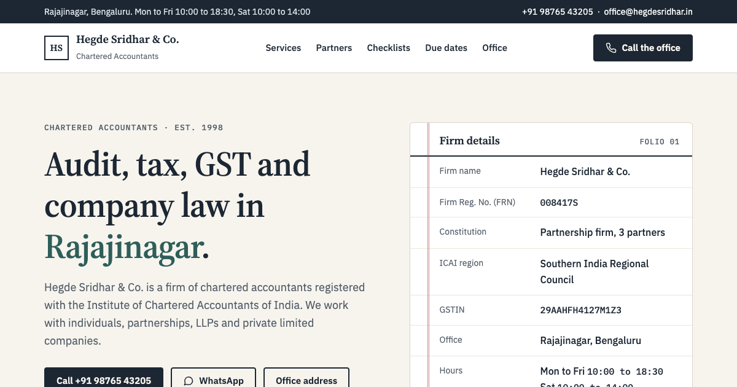Click the firm description paragraph

point(205,314)
